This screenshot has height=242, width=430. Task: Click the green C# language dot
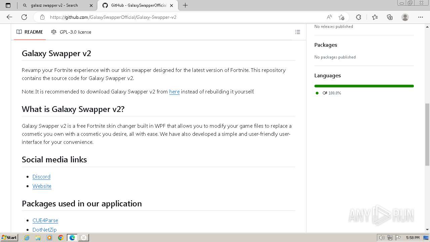(317, 93)
